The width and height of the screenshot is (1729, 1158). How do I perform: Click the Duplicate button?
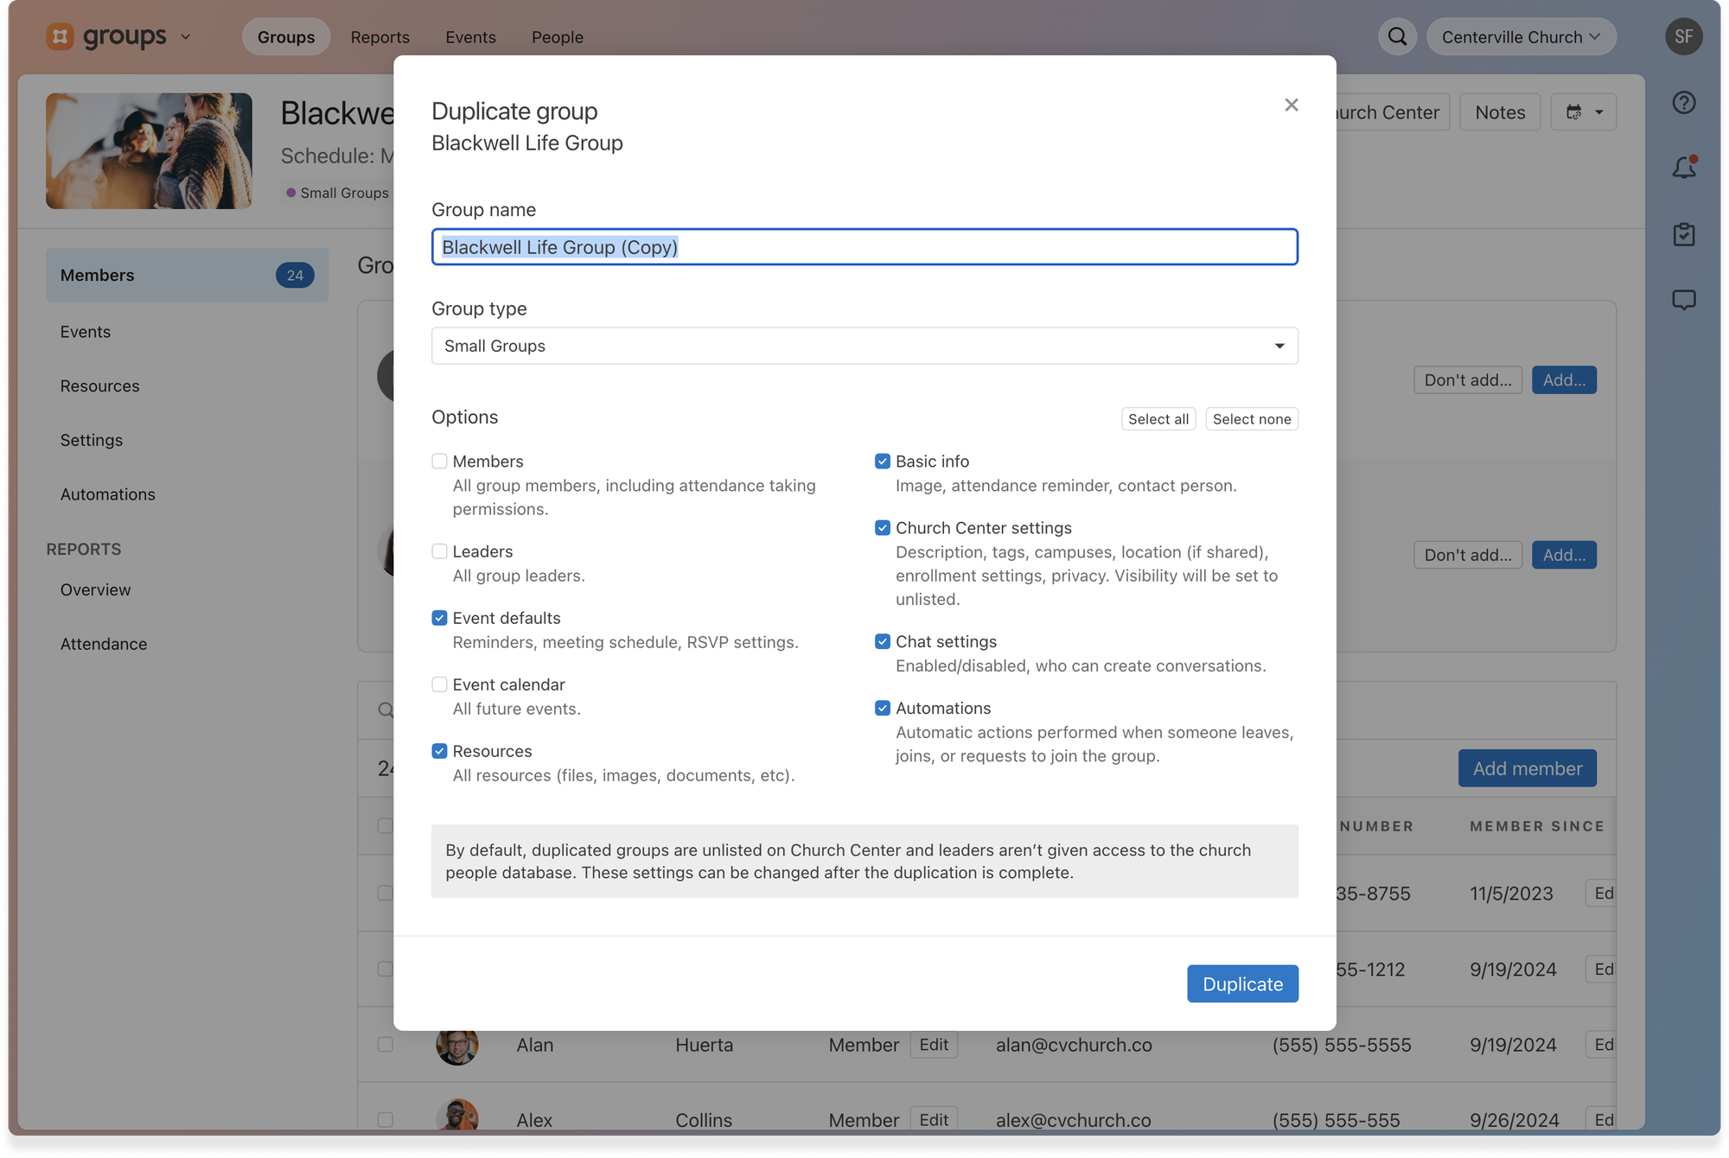[x=1242, y=983]
